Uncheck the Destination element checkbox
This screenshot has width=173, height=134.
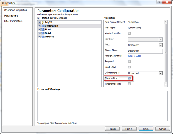(x=39, y=26)
